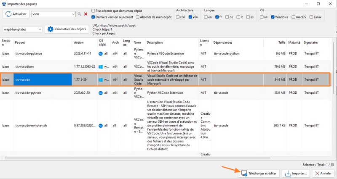Click the red Annuler cancel icon
Viewport: 337px width, 179px height.
316,173
